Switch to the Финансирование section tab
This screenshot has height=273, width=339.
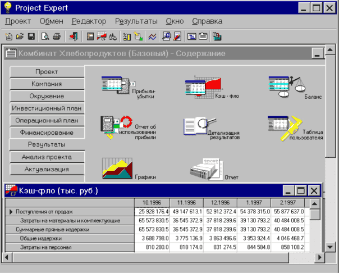point(47,133)
